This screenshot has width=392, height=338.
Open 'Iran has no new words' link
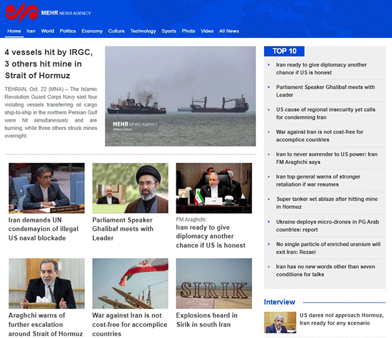coord(325,271)
